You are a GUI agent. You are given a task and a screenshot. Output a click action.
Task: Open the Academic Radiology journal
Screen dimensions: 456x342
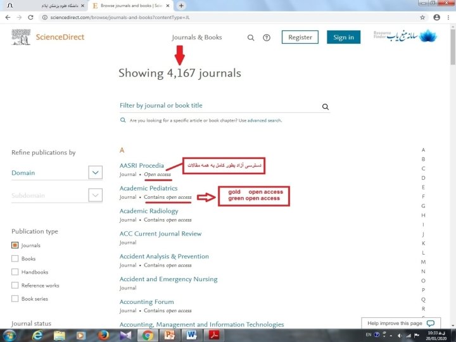[x=149, y=211]
